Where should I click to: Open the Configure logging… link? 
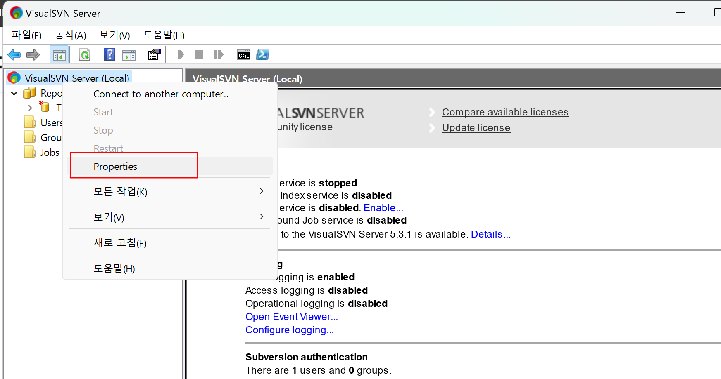[290, 330]
